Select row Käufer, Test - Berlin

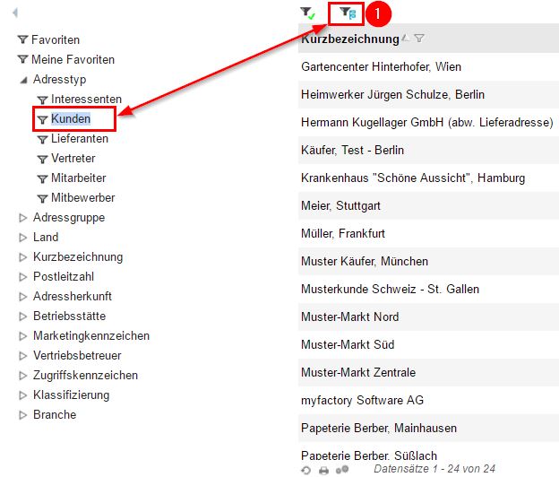(x=428, y=151)
